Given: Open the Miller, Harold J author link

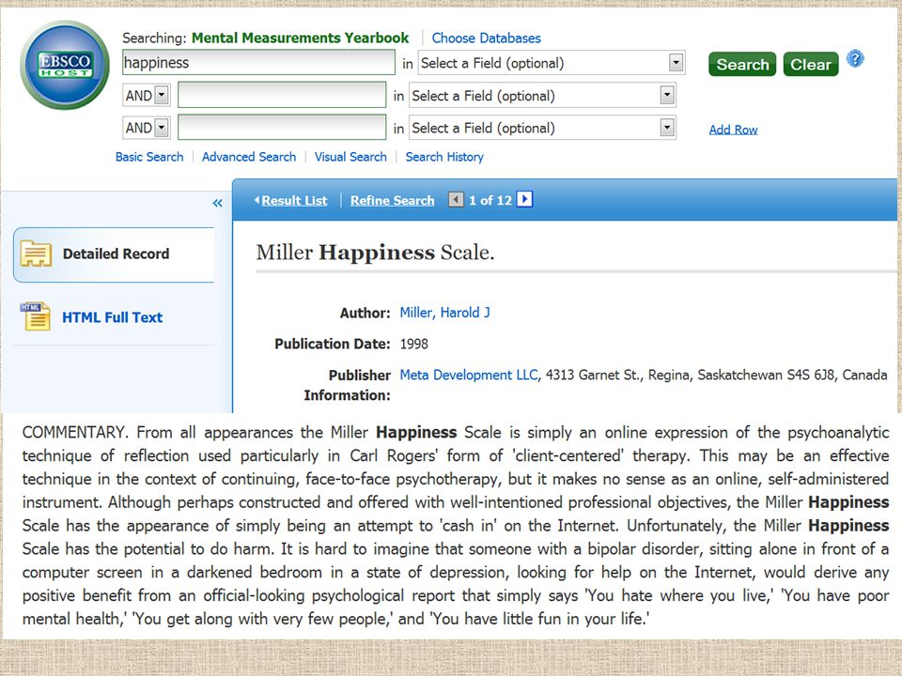Looking at the screenshot, I should 444,313.
